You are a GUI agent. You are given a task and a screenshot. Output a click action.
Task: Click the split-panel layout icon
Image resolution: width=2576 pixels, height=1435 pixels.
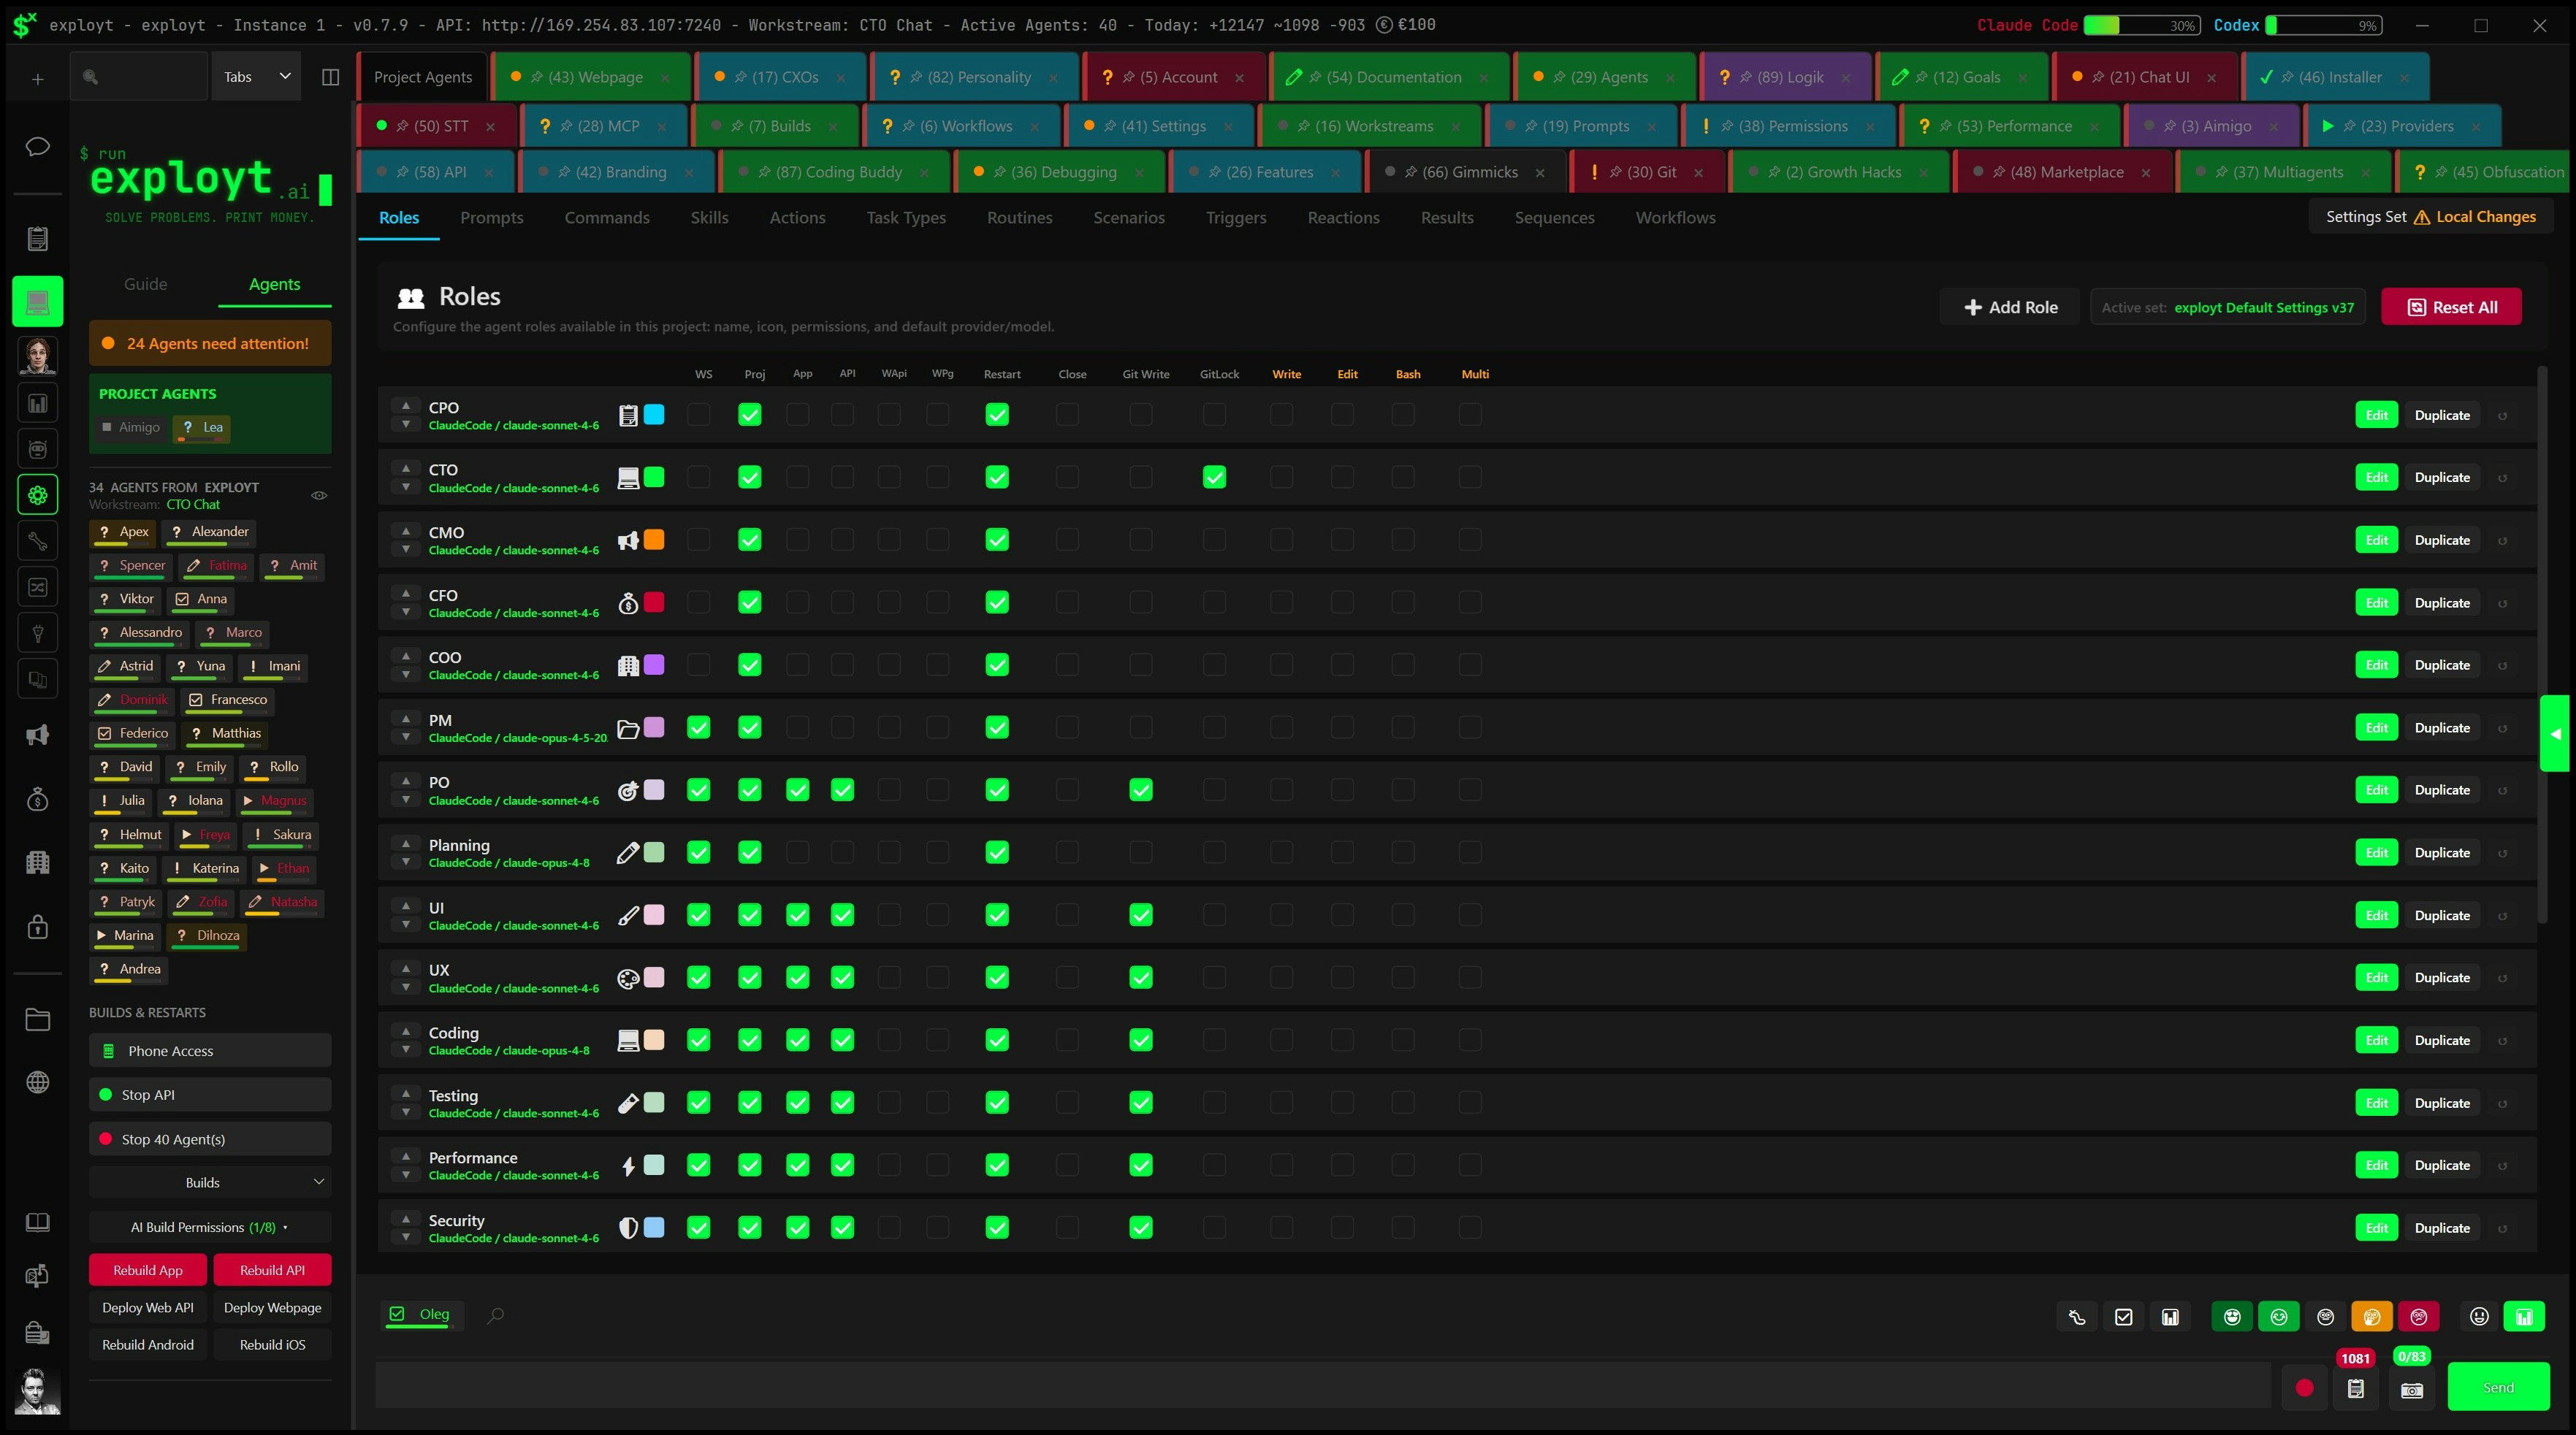coord(330,77)
